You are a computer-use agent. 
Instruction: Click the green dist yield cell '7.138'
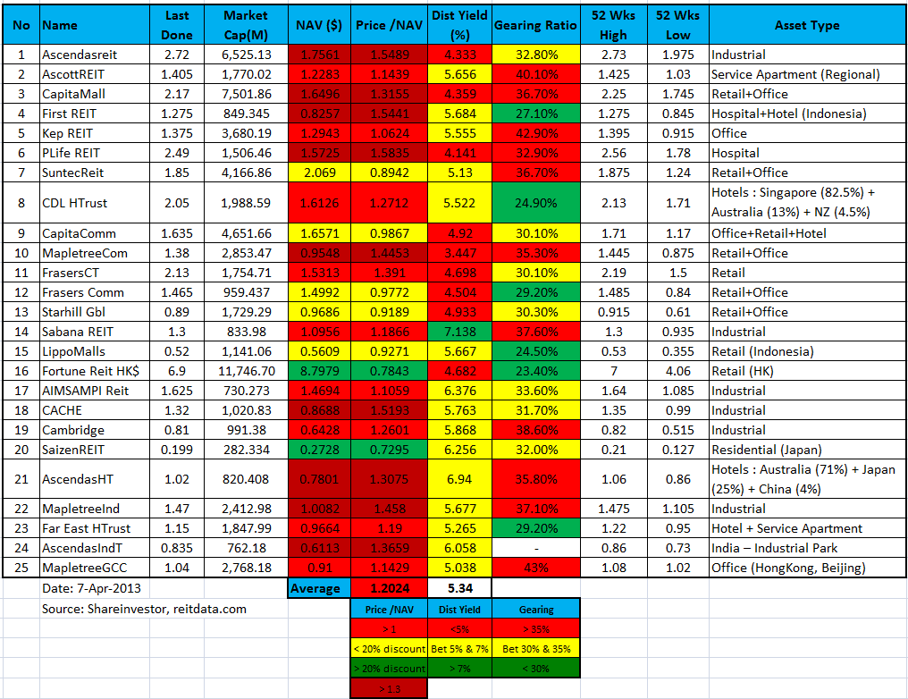(x=459, y=332)
